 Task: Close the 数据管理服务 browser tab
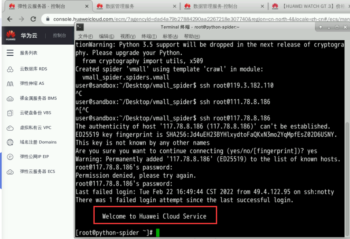pos(174,6)
